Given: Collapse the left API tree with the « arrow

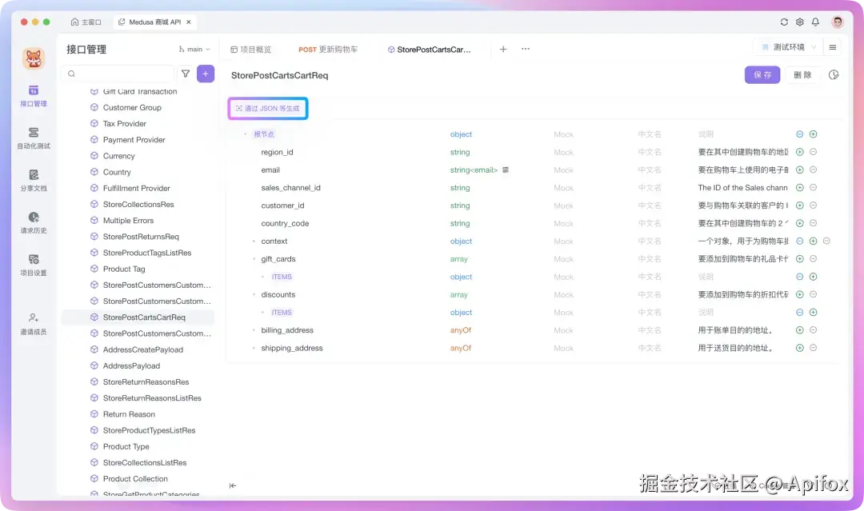Looking at the screenshot, I should [232, 485].
